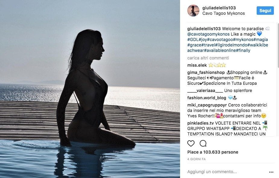Image resolution: width=279 pixels, height=178 pixels.
Task: Open the three-dot more options menu
Action: pyautogui.click(x=271, y=172)
